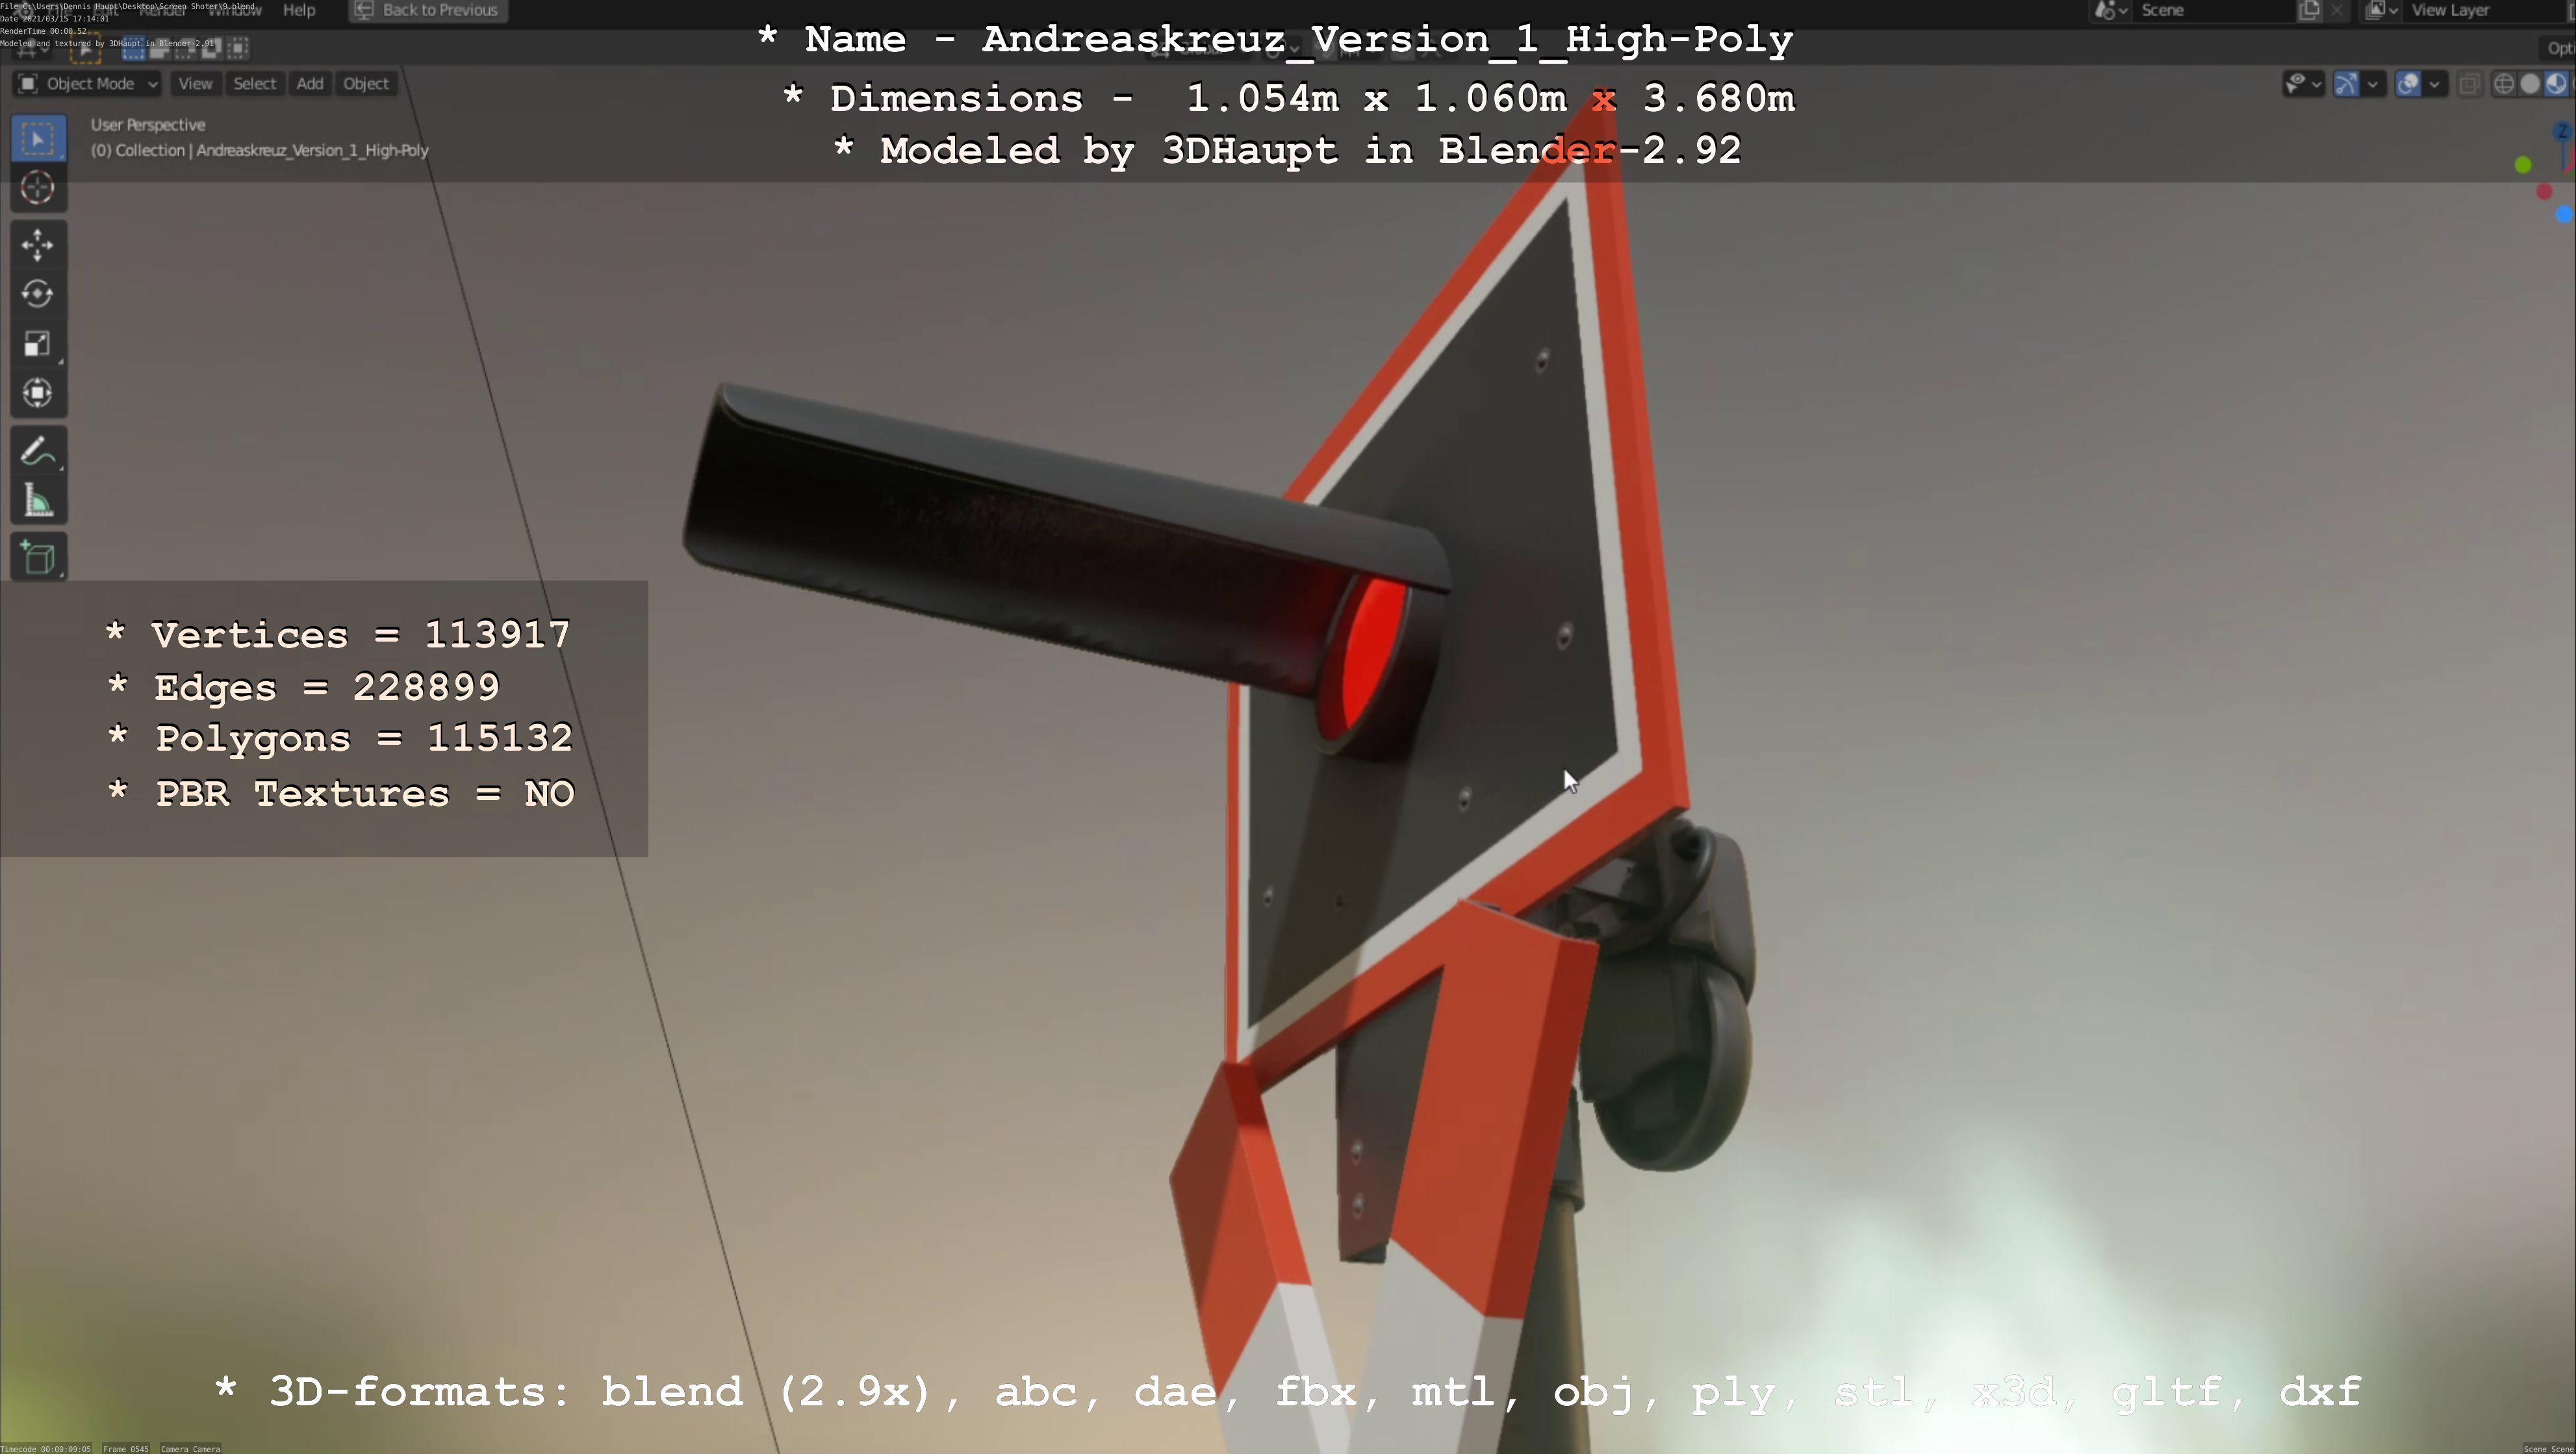Switch to Wireframe viewport shading
2576x1454 pixels.
point(2504,84)
